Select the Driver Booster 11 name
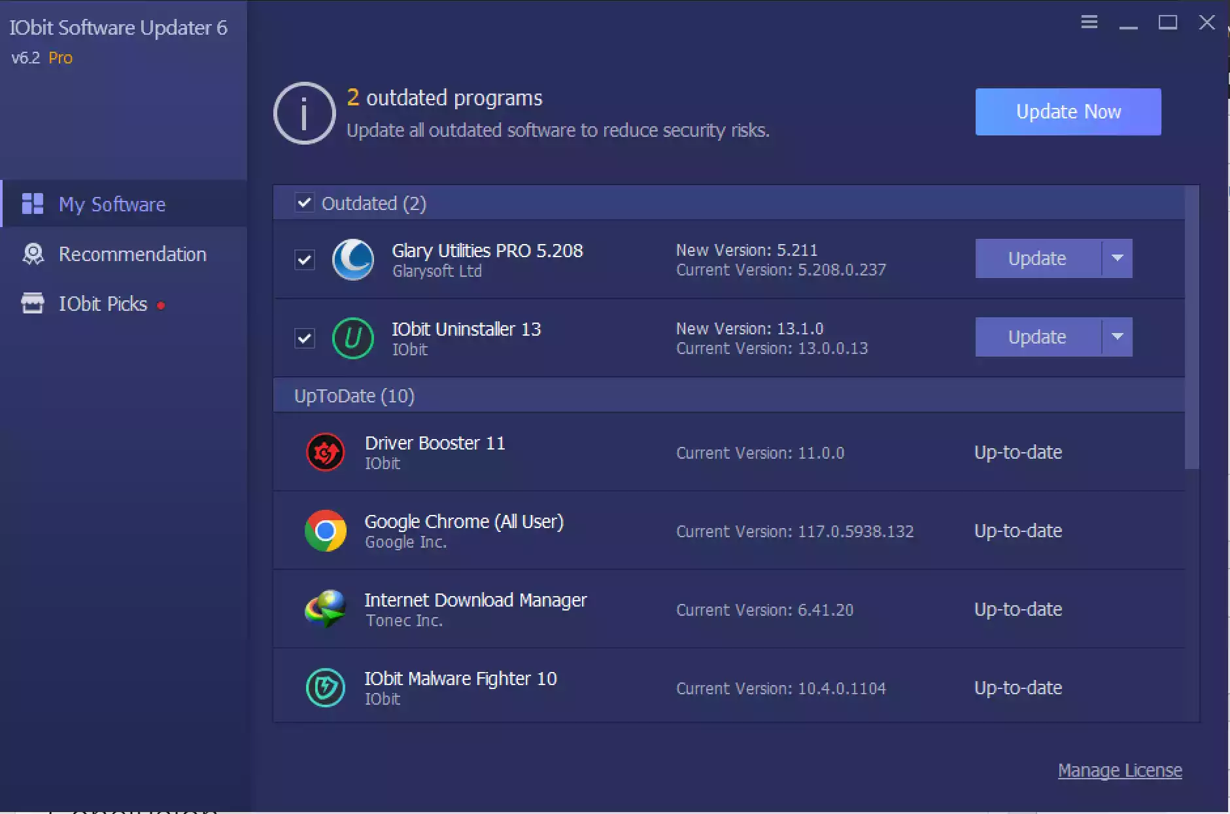The image size is (1230, 814). click(x=435, y=443)
